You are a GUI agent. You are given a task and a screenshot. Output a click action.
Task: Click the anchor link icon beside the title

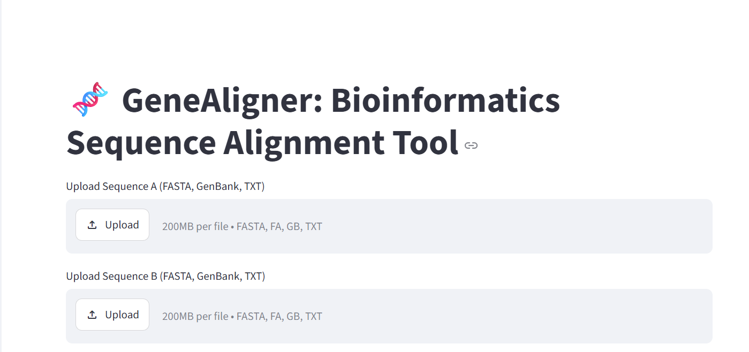[471, 146]
